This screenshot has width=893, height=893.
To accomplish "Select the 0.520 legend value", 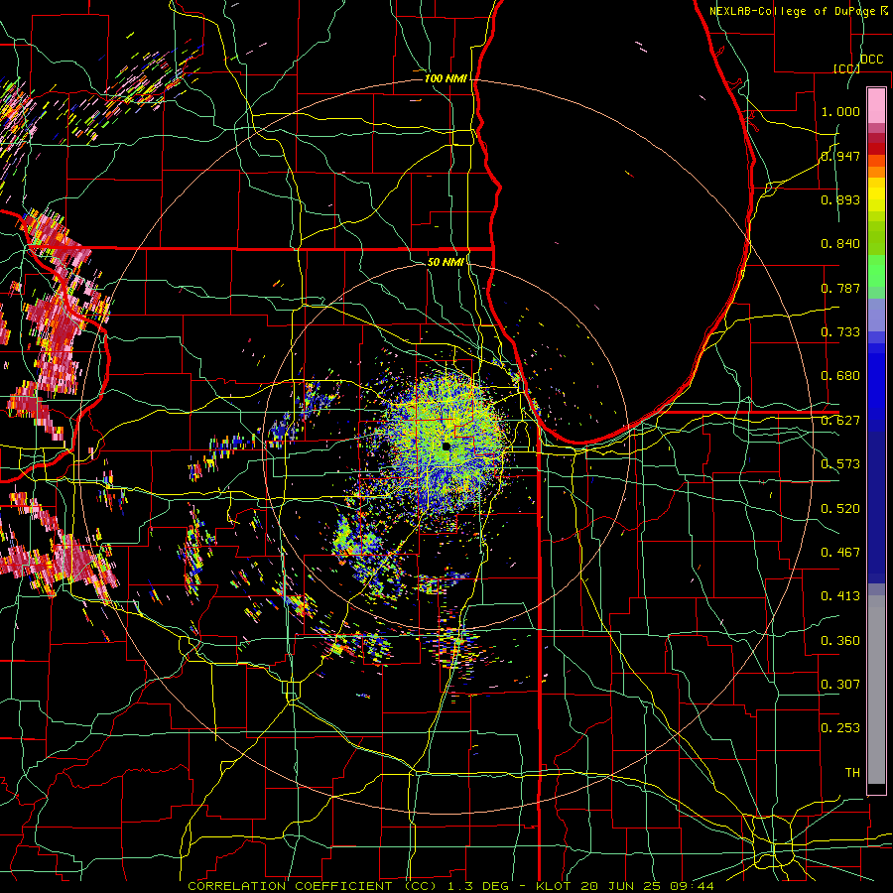I will 840,509.
